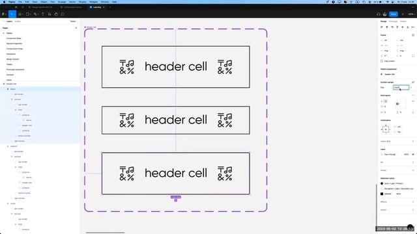Open the Apple menu
The width and height of the screenshot is (417, 234).
(4, 2)
